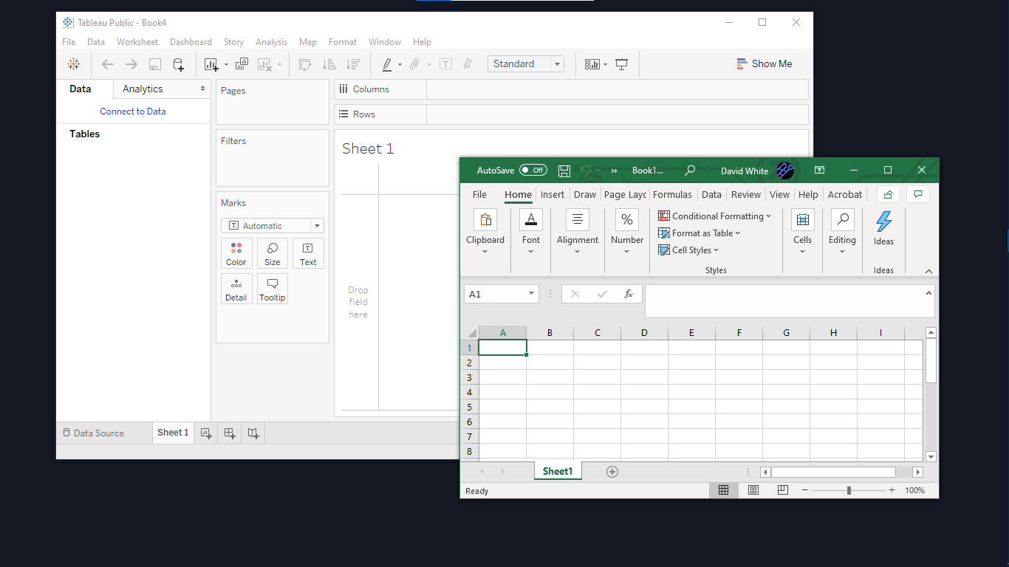Viewport: 1009px width, 567px height.
Task: Switch to the Analytics tab in Tableau
Action: coord(162,89)
